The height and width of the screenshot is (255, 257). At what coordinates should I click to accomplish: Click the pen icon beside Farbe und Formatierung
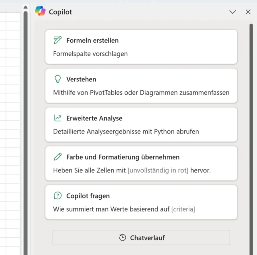pos(58,157)
